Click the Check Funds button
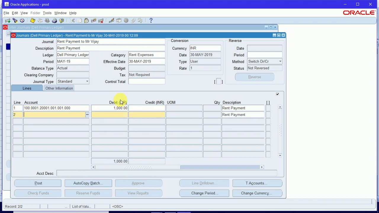This screenshot has height=213, width=379. tap(38, 193)
